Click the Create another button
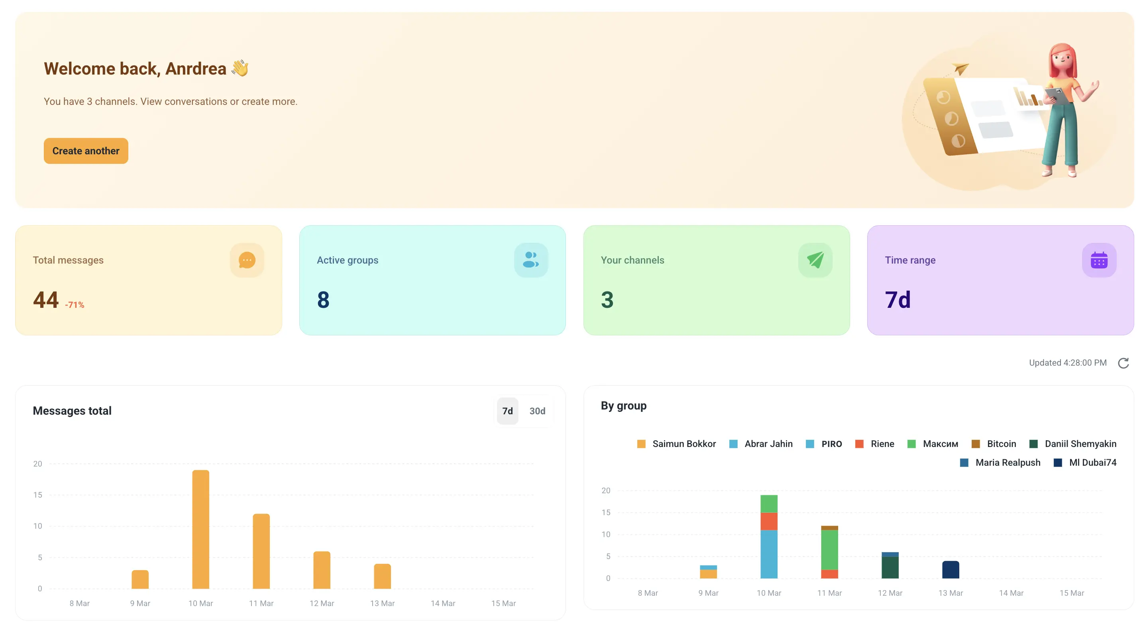This screenshot has width=1147, height=630. [86, 151]
